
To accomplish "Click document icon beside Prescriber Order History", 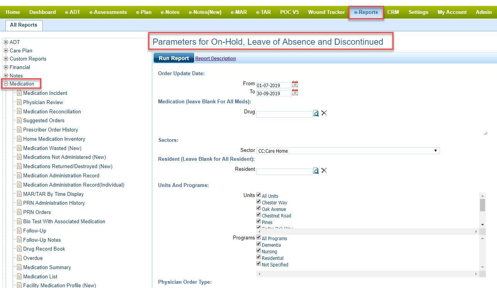I will click(x=19, y=130).
